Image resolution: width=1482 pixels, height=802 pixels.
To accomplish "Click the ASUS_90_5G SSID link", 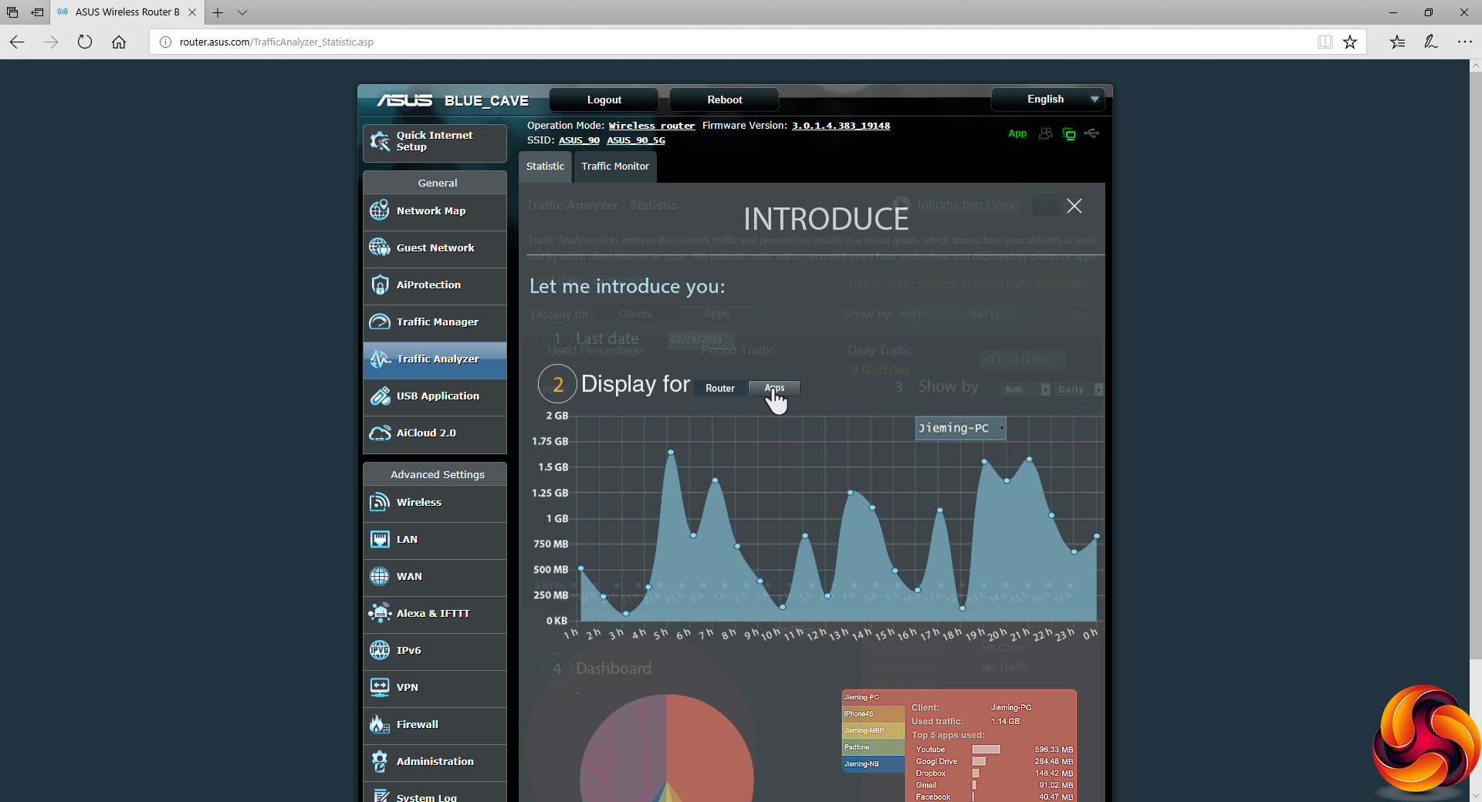I will pos(636,140).
